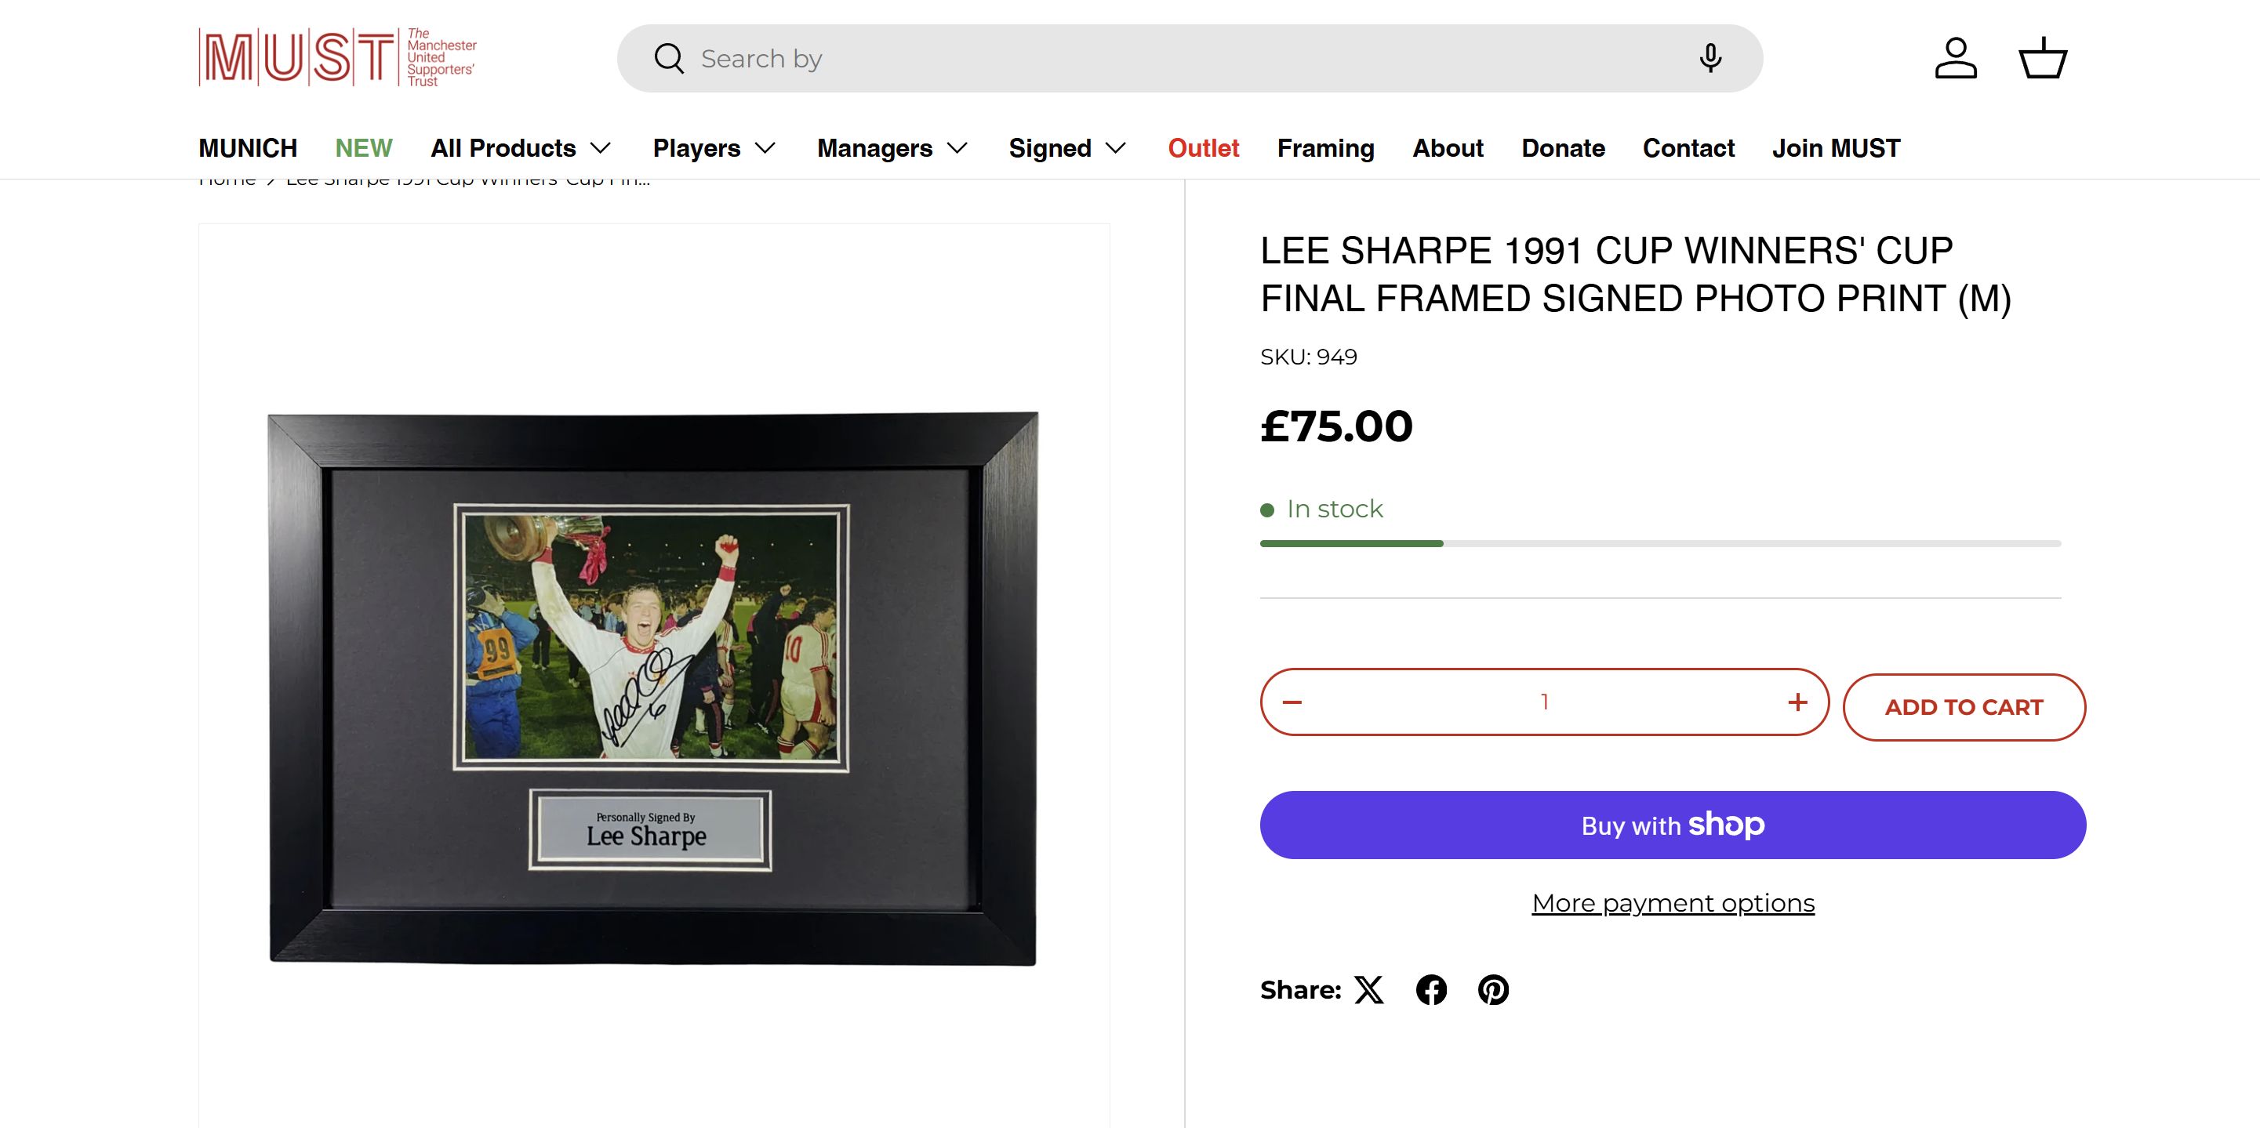Share on X (Twitter)

point(1368,990)
